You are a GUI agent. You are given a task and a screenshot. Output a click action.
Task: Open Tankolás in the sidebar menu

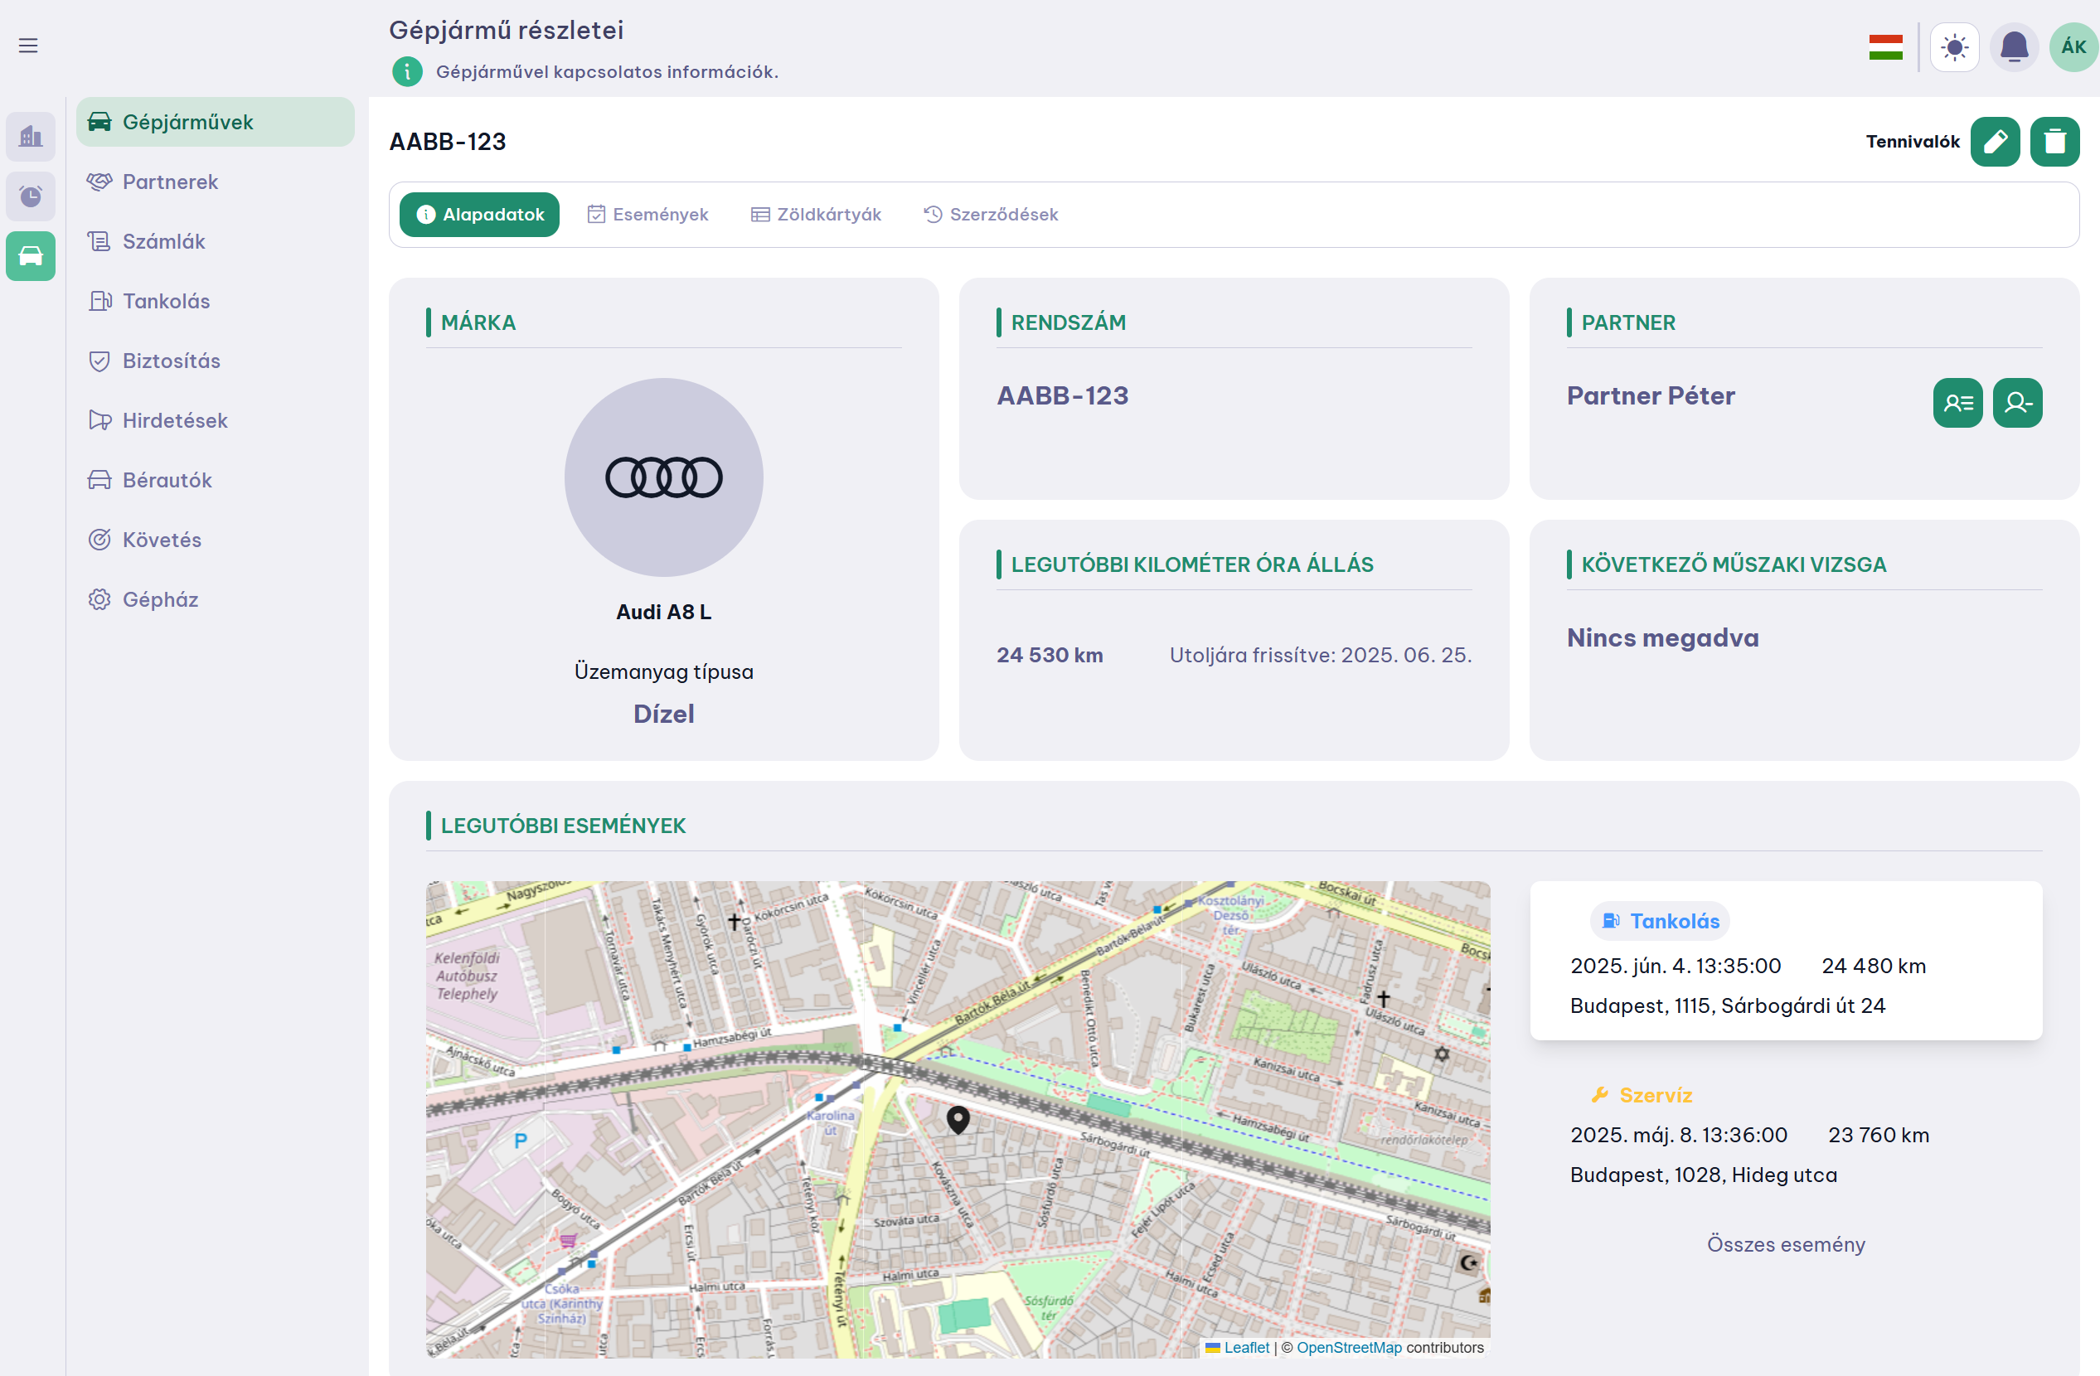[x=166, y=301]
